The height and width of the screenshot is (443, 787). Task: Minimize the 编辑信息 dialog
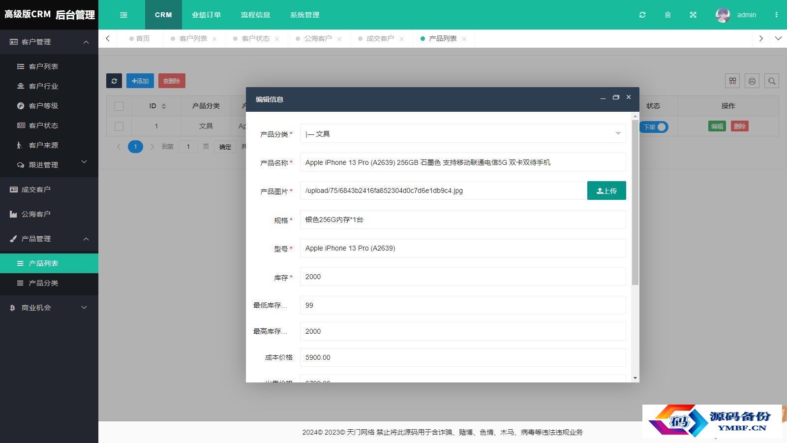(603, 98)
